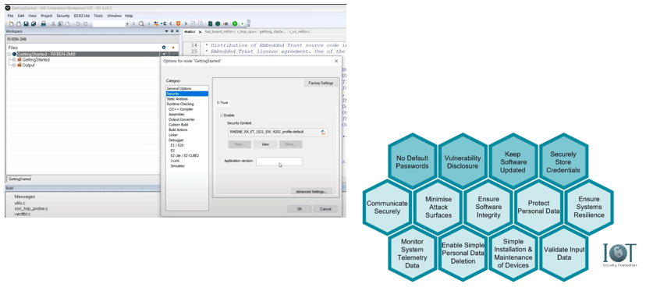
Task: Toggle the C-Trust Enable checkbox
Action: click(x=222, y=115)
